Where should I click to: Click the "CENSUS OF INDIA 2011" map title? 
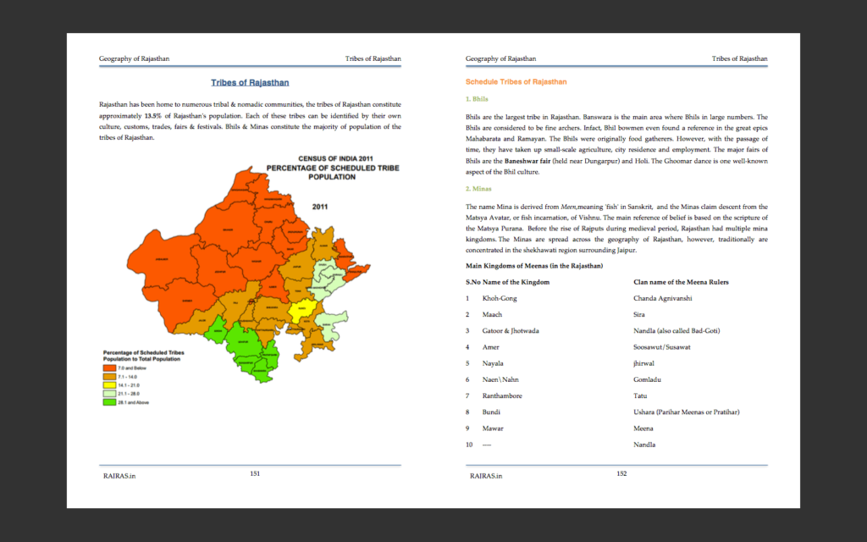tap(335, 158)
